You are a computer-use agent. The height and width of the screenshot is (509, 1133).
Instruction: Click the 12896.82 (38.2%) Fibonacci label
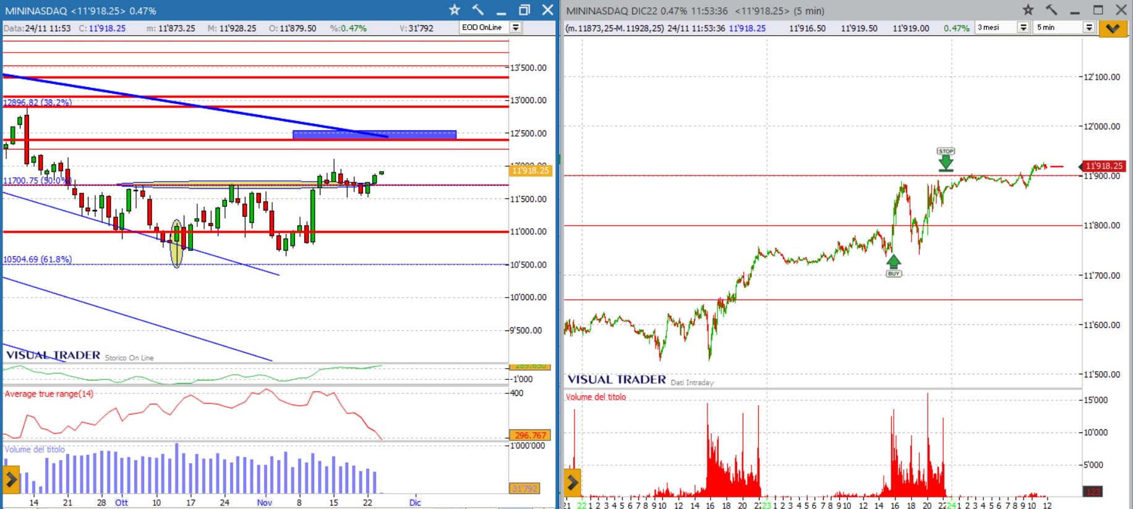pyautogui.click(x=37, y=102)
